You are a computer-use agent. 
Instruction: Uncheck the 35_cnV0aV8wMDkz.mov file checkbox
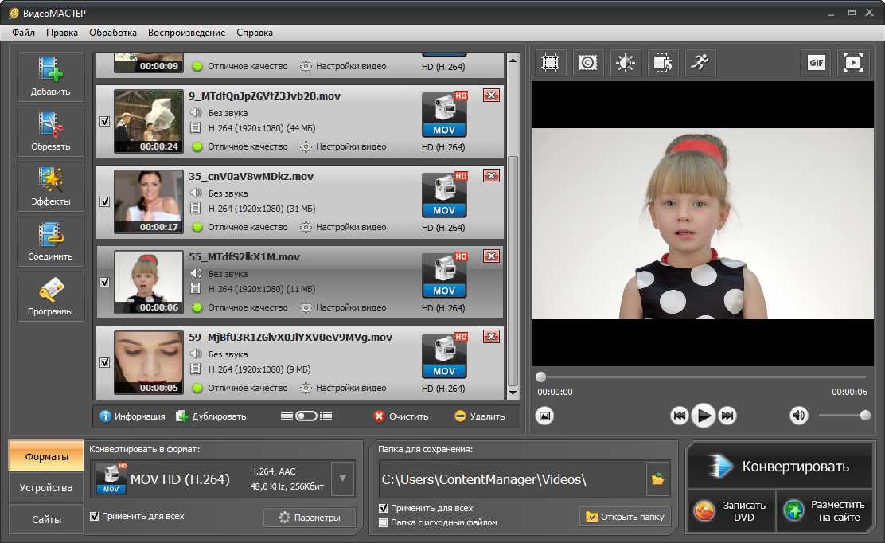coord(105,201)
